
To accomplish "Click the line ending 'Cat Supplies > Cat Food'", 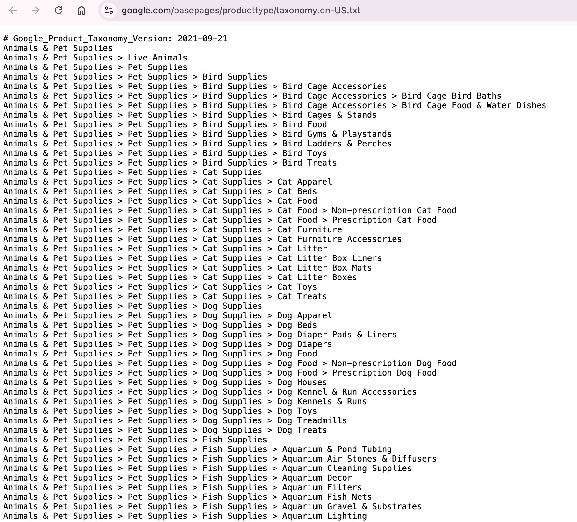I will point(160,201).
